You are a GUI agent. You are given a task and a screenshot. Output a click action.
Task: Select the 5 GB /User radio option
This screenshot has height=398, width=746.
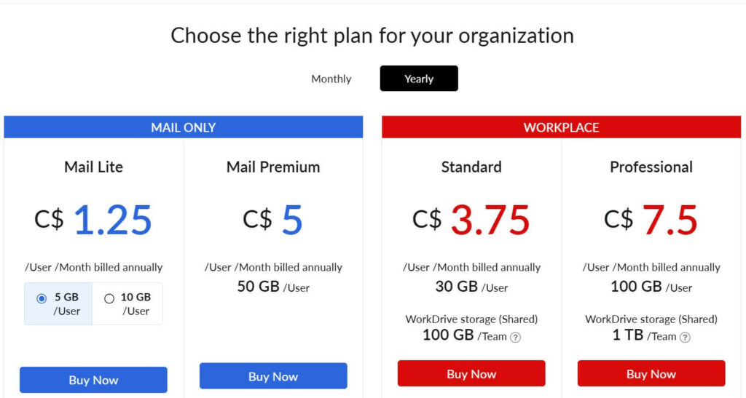(42, 298)
